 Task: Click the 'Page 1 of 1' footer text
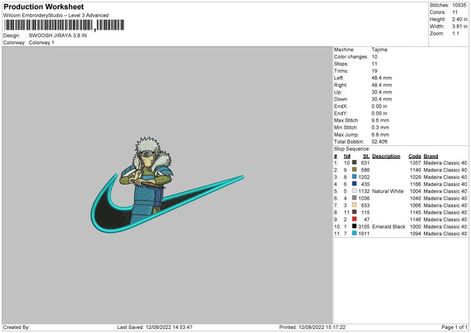click(455, 327)
